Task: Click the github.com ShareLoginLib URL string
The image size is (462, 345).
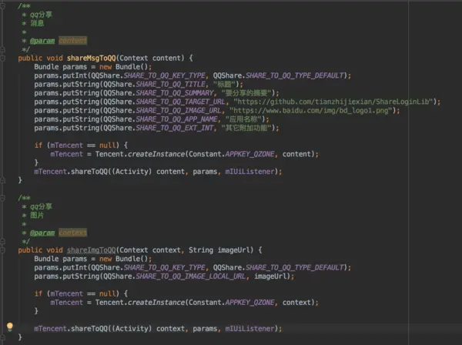Action: coord(333,102)
